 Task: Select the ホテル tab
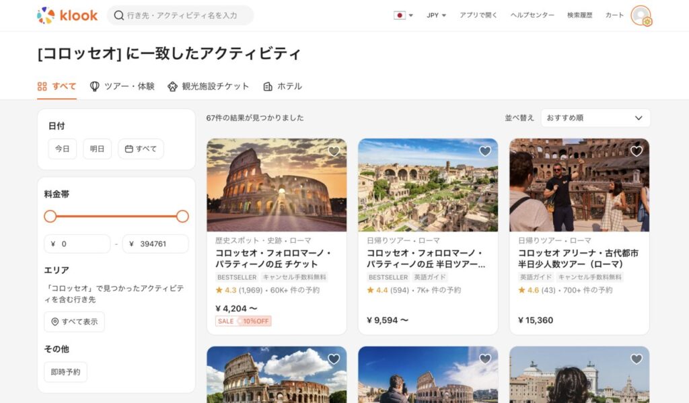click(283, 86)
